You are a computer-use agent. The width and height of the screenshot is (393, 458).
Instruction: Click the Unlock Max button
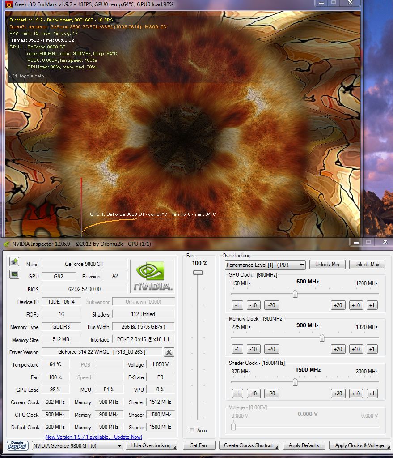pos(367,265)
